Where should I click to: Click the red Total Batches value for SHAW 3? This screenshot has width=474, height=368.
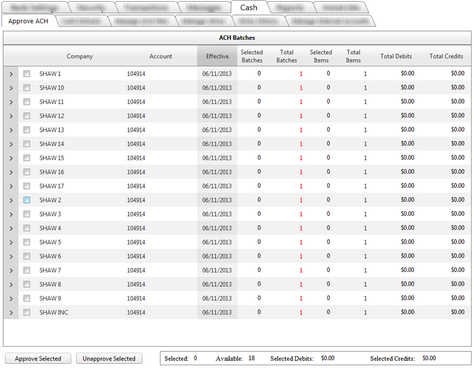pyautogui.click(x=301, y=214)
